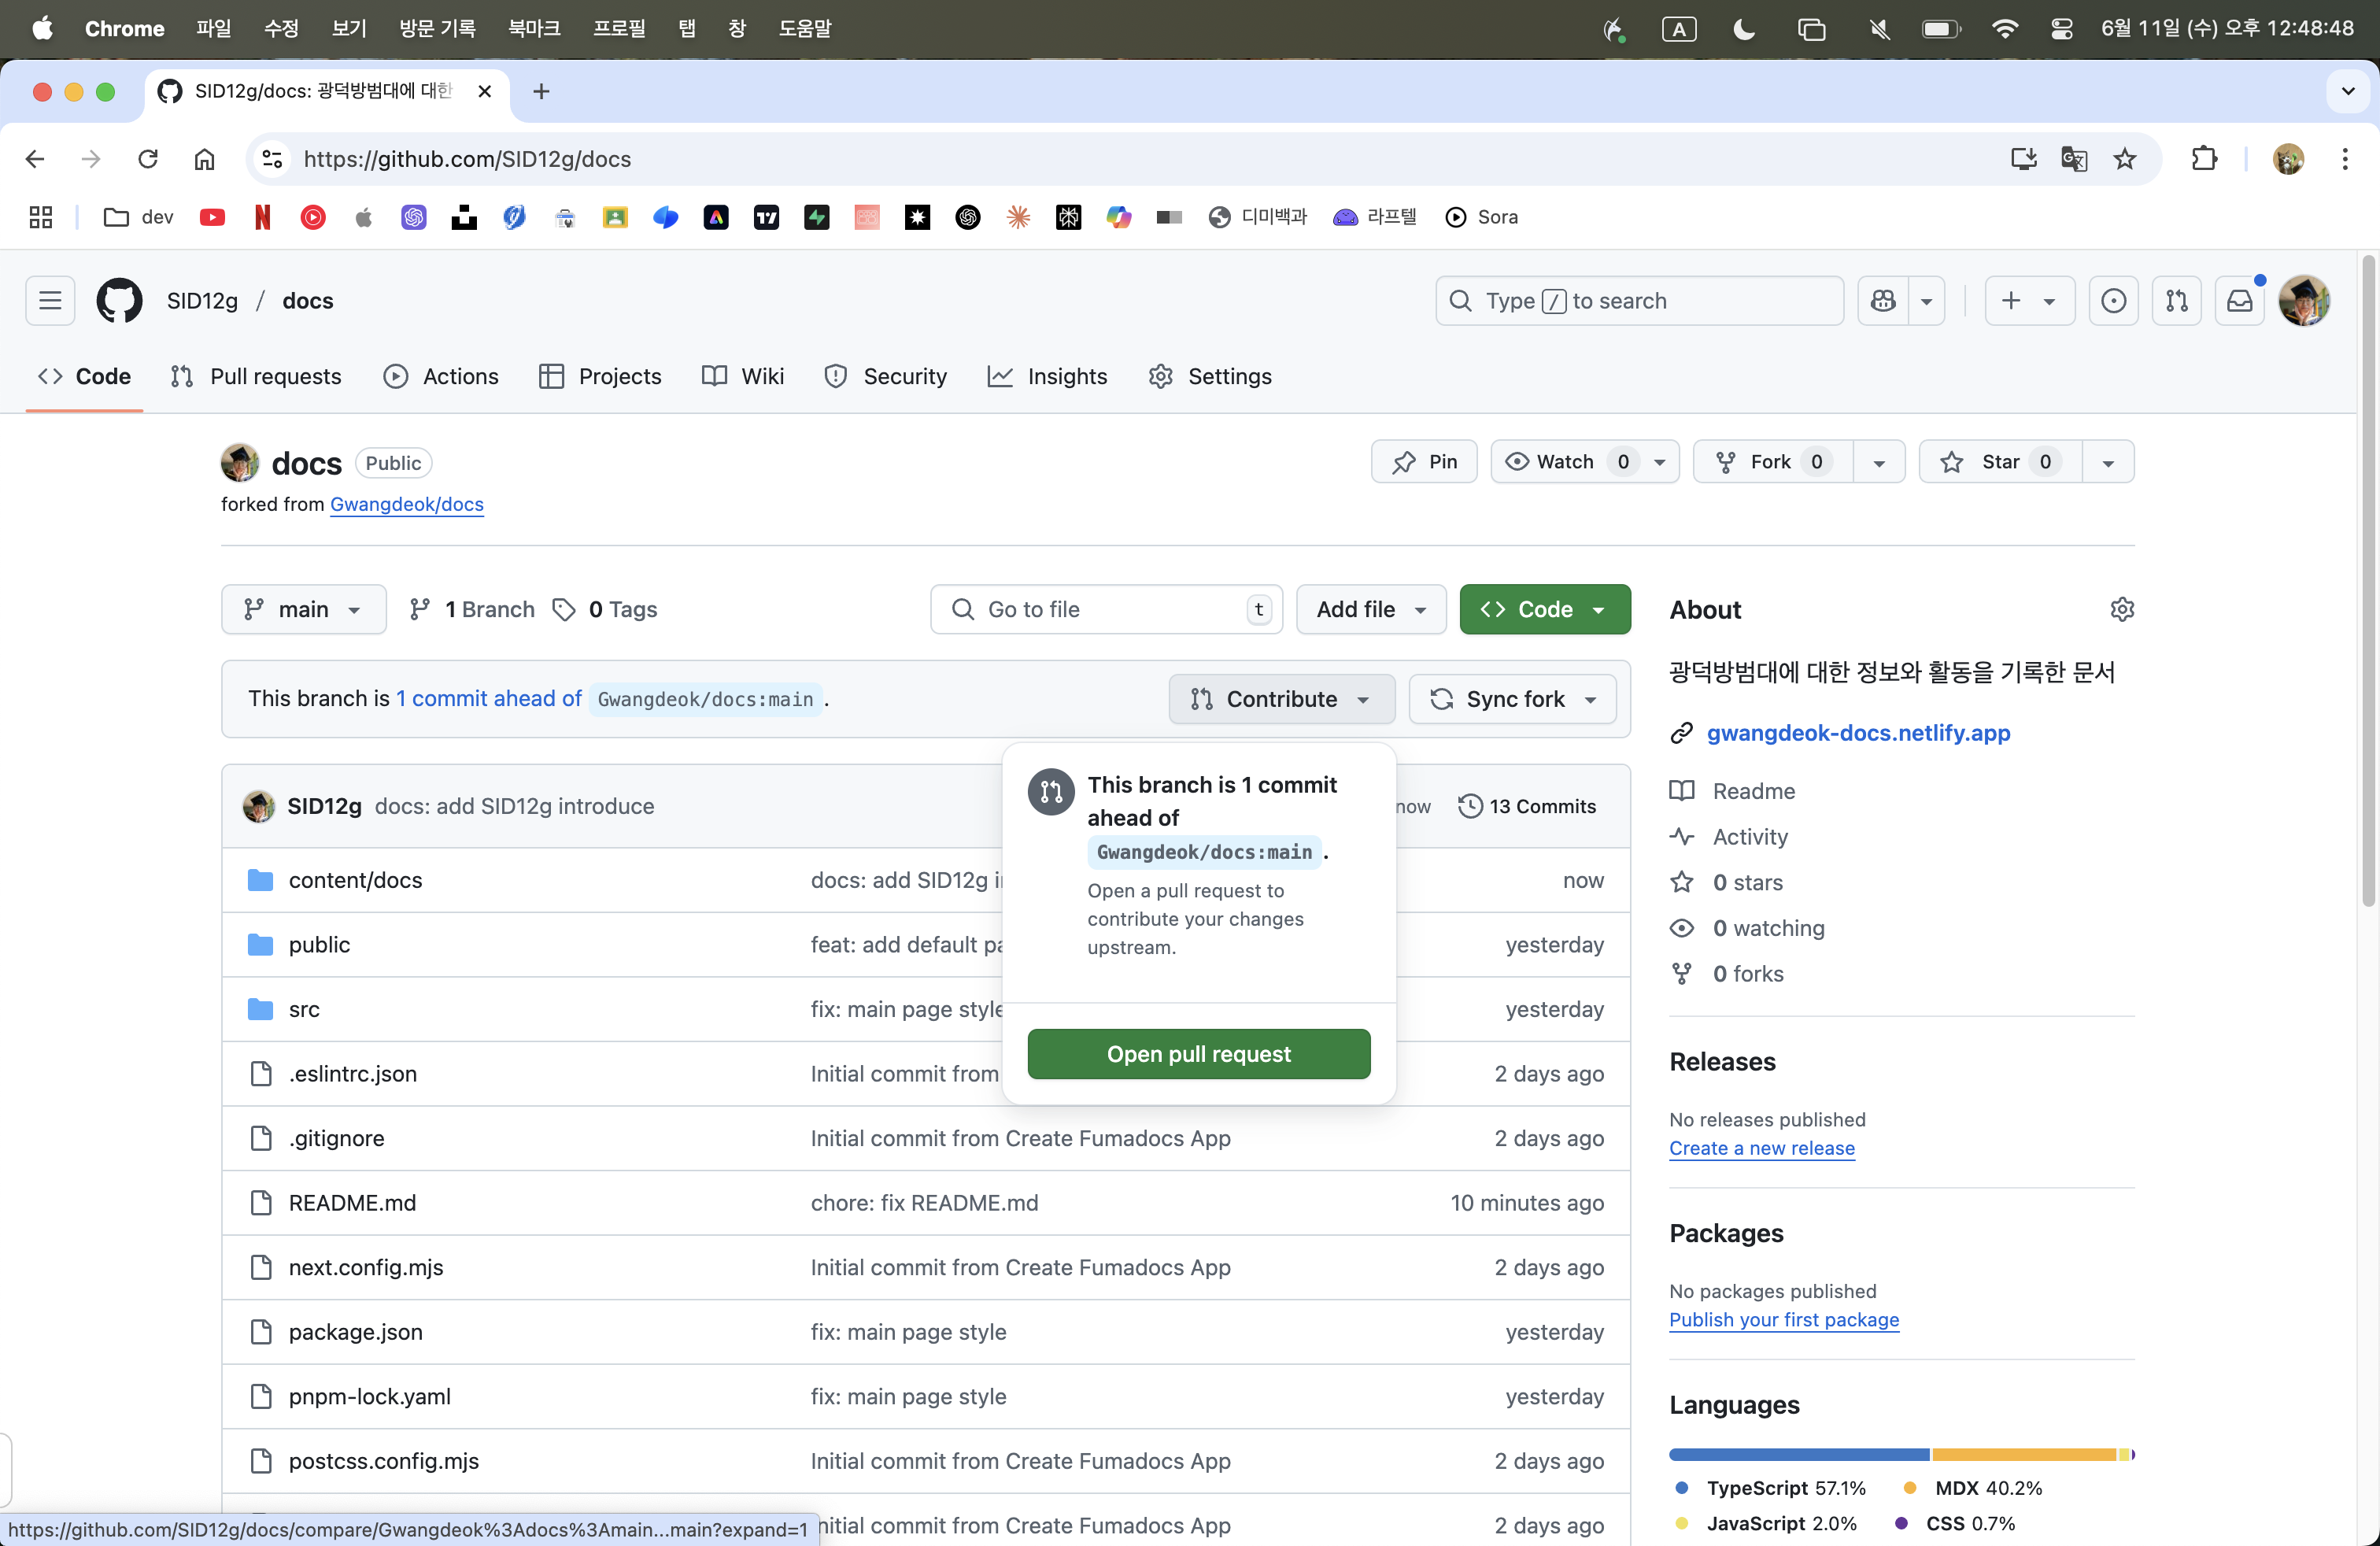Click the install app icon in address bar
The image size is (2380, 1546).
[2023, 159]
